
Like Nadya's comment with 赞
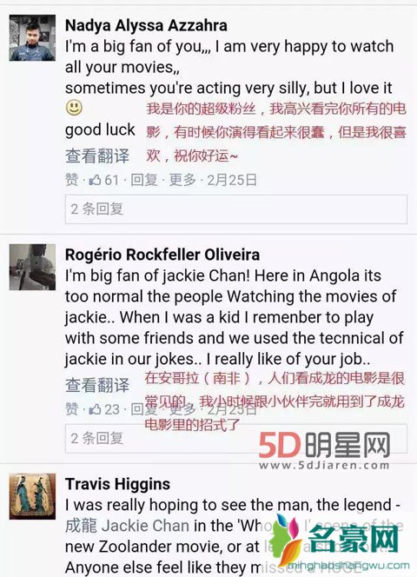pos(72,180)
